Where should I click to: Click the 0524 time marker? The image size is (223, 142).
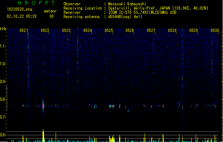point(88,31)
